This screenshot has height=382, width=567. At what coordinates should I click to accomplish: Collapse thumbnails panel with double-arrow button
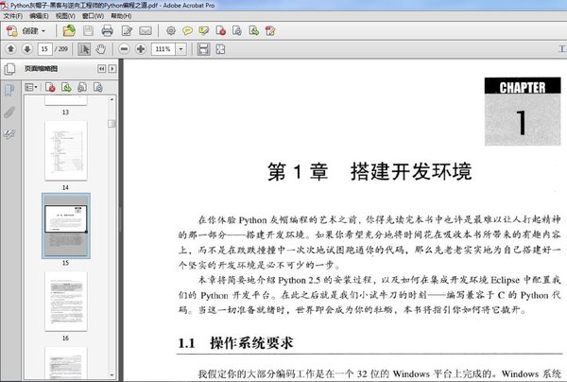click(x=102, y=68)
